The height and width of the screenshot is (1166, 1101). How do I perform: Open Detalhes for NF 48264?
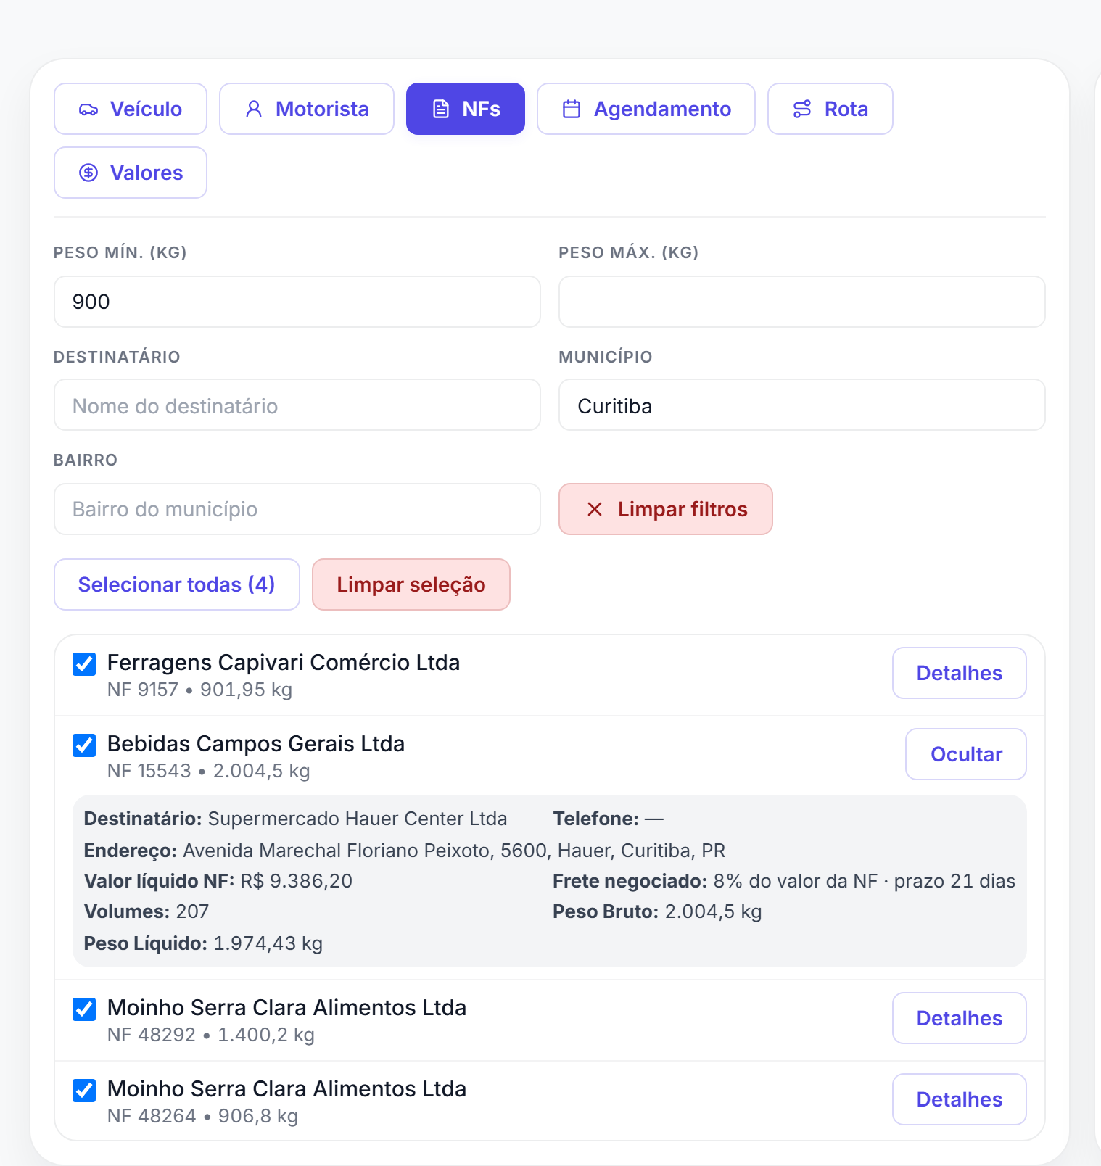pyautogui.click(x=960, y=1099)
